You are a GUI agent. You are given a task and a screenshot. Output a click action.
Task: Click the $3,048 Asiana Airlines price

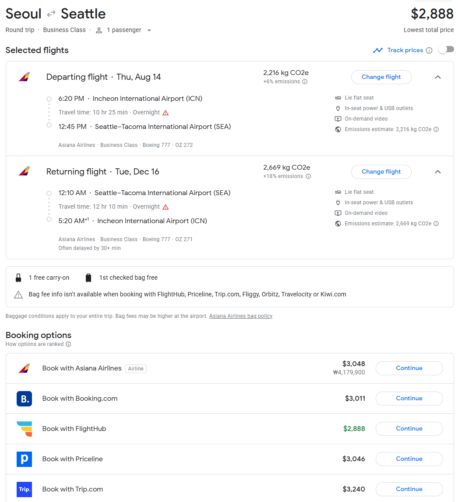[x=354, y=364]
